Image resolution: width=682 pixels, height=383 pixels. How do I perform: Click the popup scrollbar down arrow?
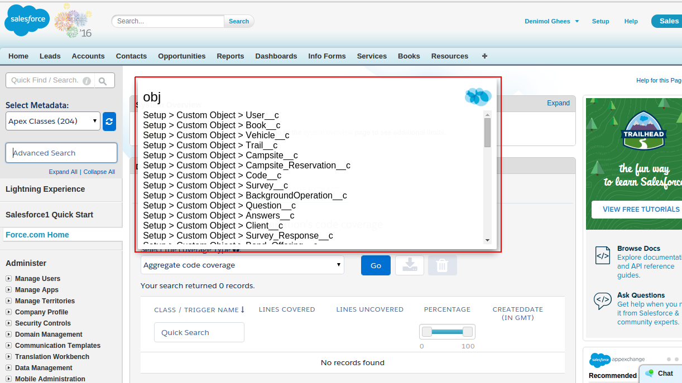click(487, 240)
